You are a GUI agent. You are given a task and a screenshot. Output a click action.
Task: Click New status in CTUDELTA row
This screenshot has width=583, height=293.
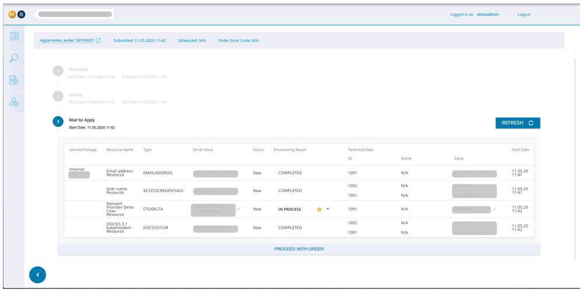point(257,209)
